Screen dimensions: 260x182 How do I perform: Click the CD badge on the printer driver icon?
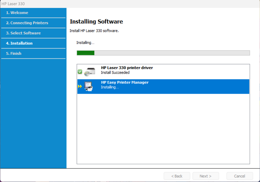tap(86, 73)
